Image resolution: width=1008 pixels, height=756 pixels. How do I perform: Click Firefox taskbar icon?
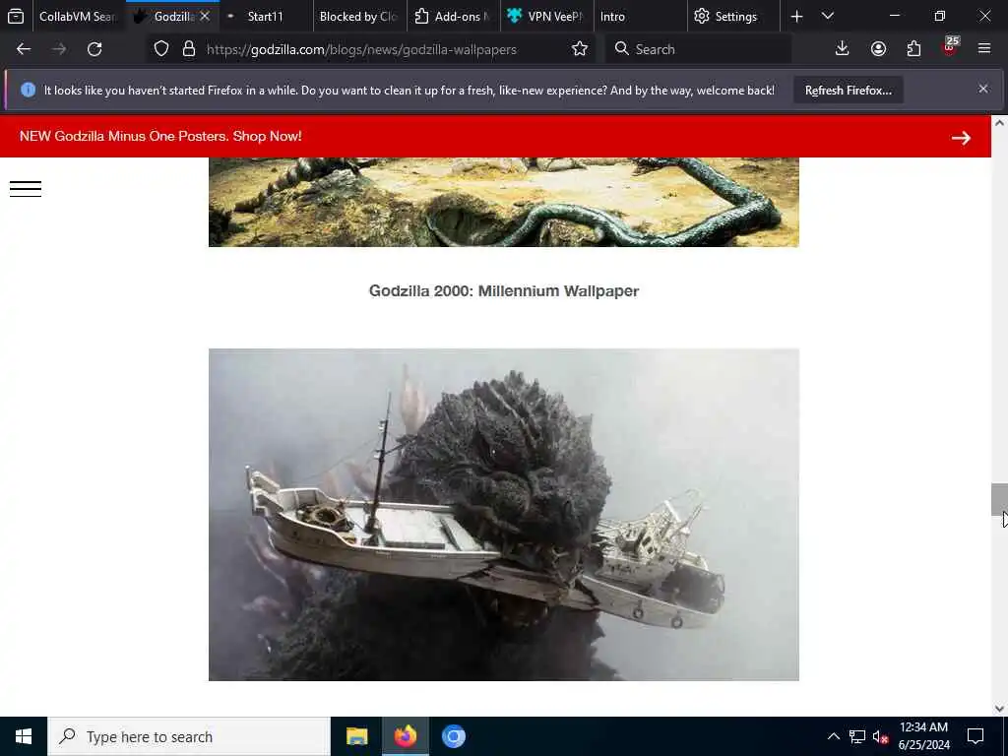click(405, 736)
